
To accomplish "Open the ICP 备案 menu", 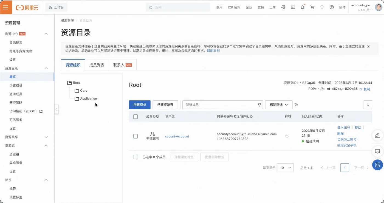I will pos(234,7).
